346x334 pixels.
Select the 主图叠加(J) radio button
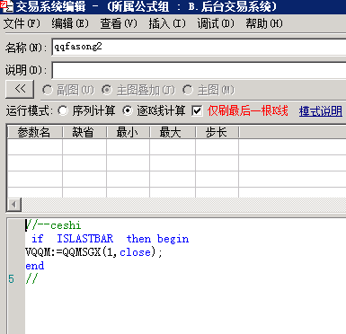[107, 90]
